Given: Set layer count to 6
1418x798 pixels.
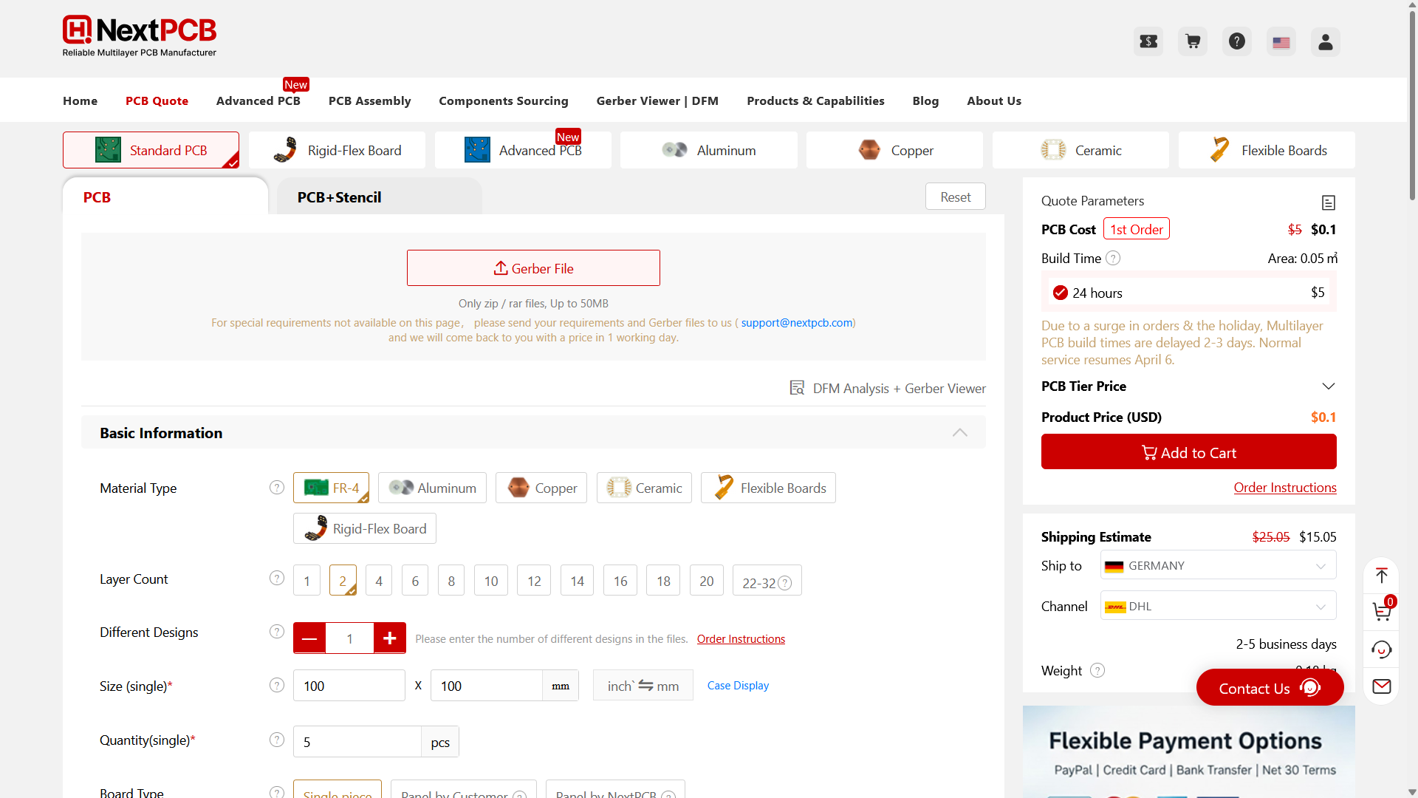Looking at the screenshot, I should tap(415, 581).
